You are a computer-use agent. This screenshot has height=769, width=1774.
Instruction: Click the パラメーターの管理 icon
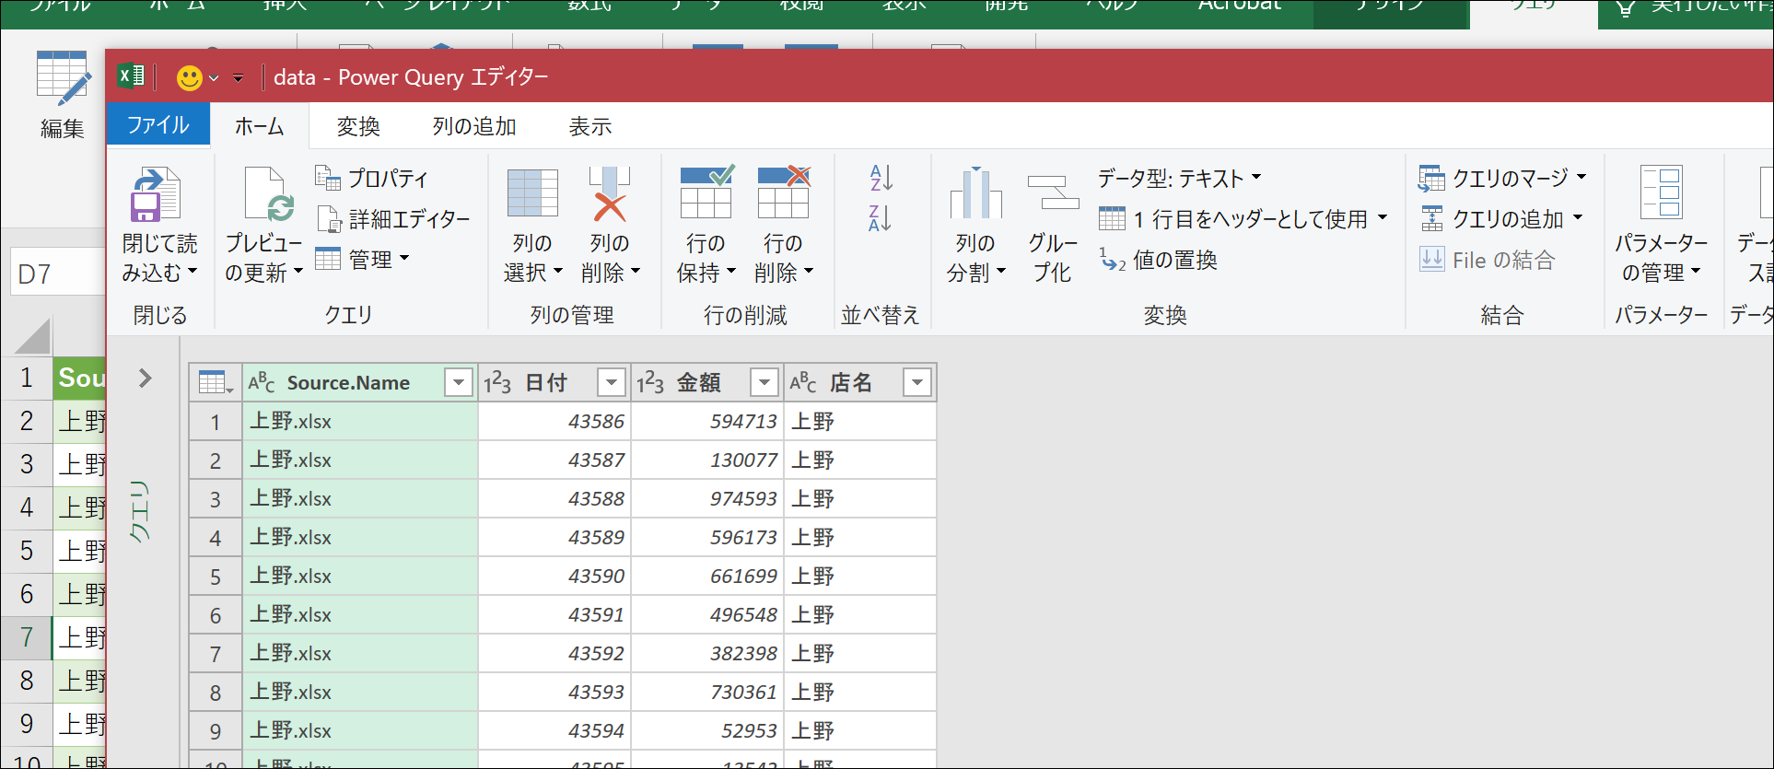coord(1662,192)
